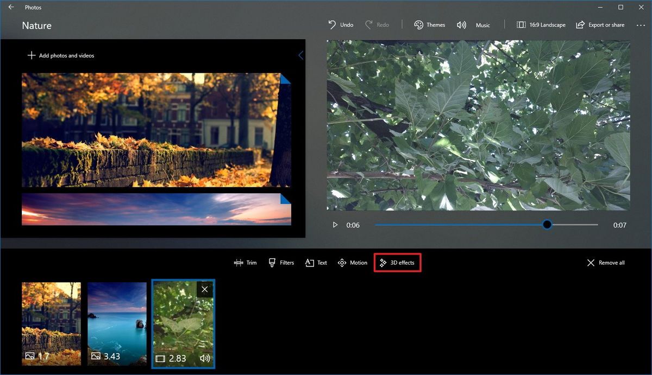This screenshot has height=375, width=652.
Task: Select the Text tool
Action: [x=316, y=262]
